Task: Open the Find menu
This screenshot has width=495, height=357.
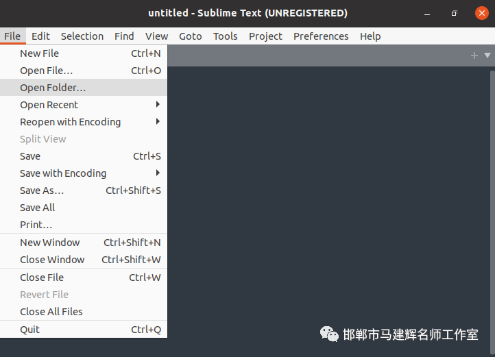Action: click(124, 36)
